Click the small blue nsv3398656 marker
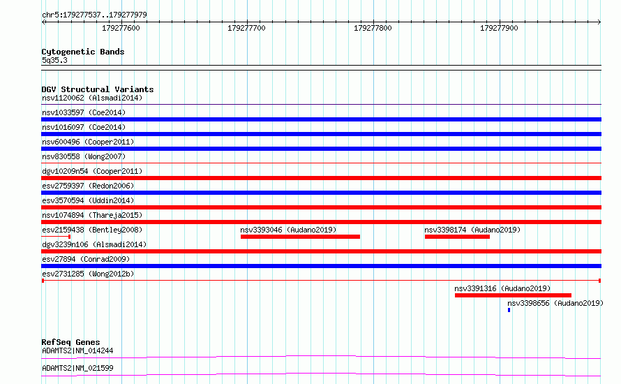 click(509, 310)
